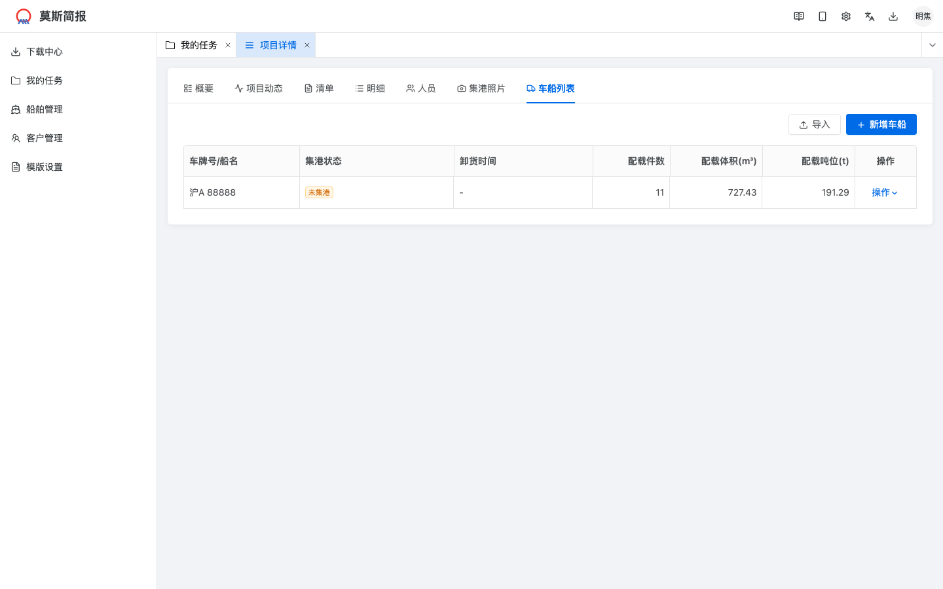Click the 导入 button
This screenshot has width=943, height=589.
point(815,124)
